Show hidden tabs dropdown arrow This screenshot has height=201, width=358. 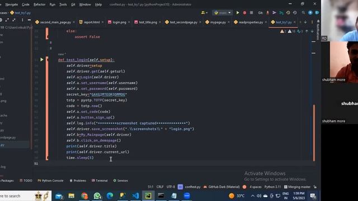pyautogui.click(x=305, y=22)
